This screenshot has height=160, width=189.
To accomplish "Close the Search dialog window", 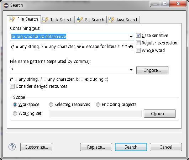I will click(178, 4).
